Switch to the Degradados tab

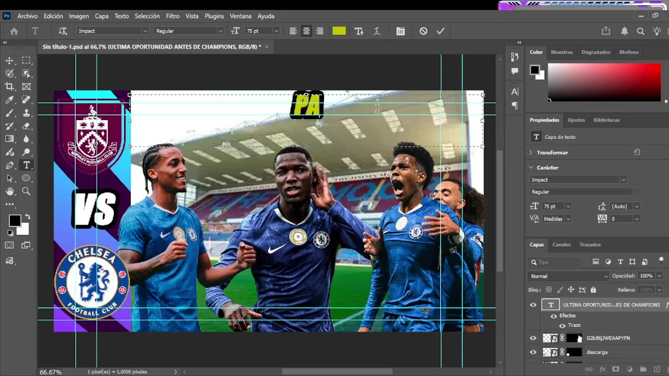click(x=596, y=52)
